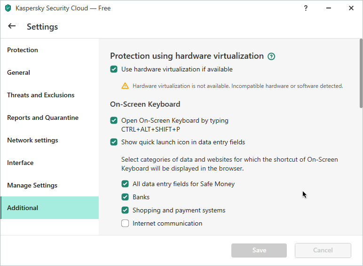Viewport: 363px width, 266px height.
Task: Uncheck the Banks category checkbox
Action: pos(125,197)
